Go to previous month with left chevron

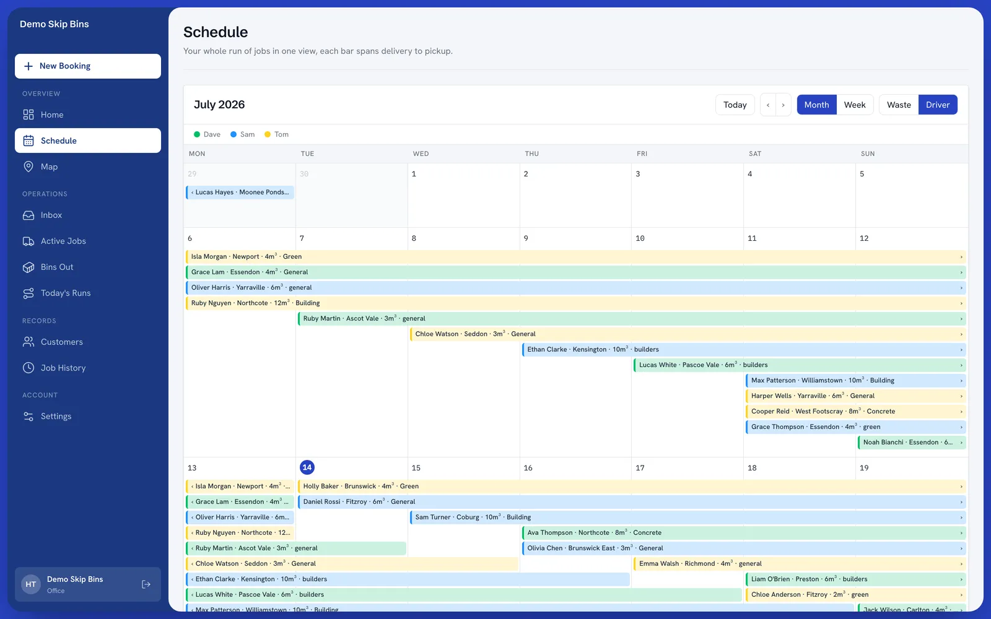[x=768, y=105]
